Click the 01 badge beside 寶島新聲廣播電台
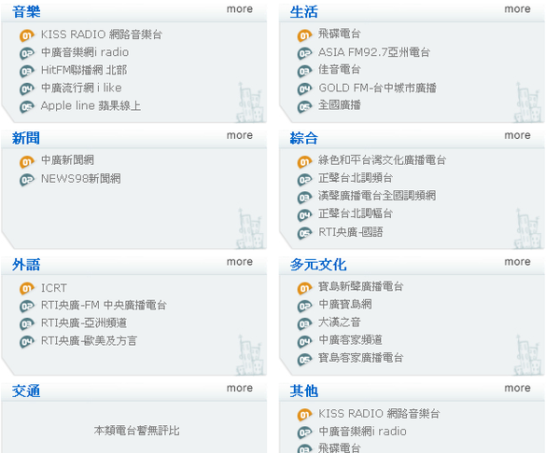The width and height of the screenshot is (560, 453). coord(304,288)
